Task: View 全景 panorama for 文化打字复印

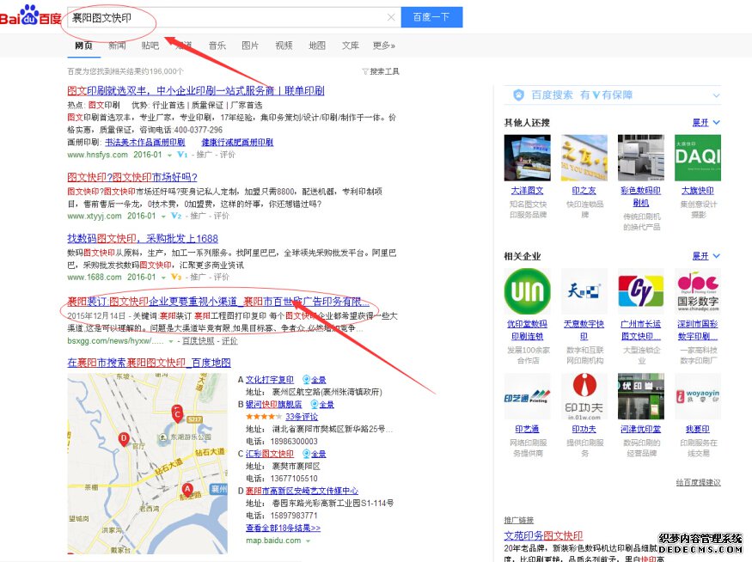Action: [315, 380]
